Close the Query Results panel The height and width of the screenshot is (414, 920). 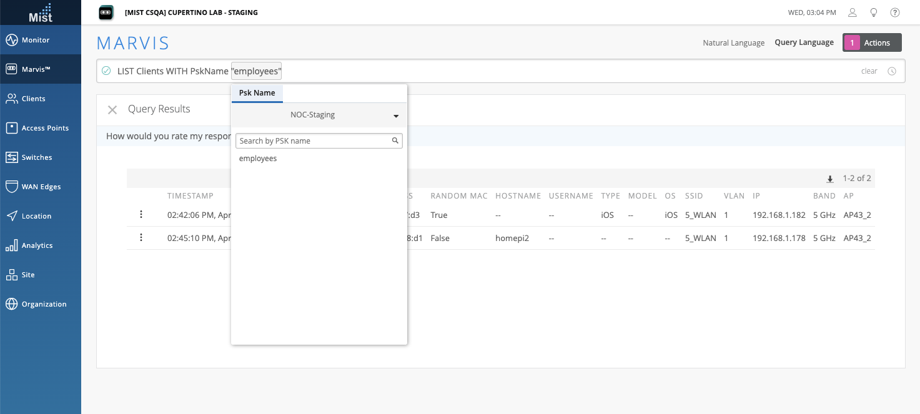[112, 110]
